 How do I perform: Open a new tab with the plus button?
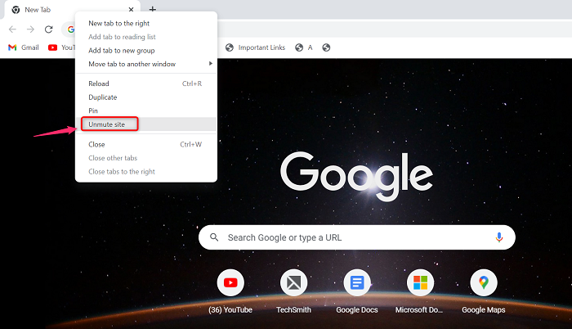[153, 10]
